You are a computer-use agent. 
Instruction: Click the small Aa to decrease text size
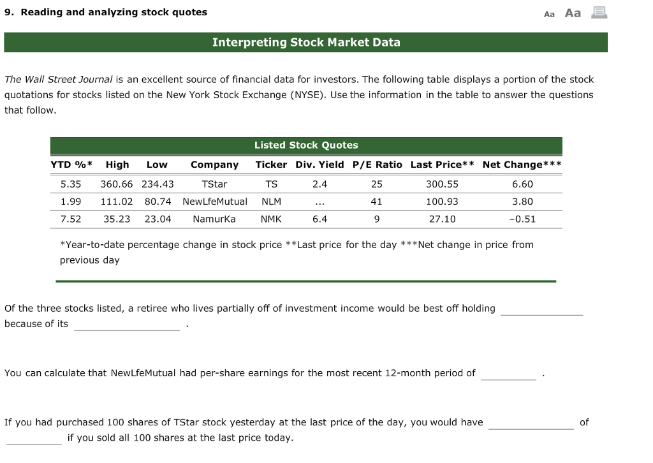coord(549,13)
